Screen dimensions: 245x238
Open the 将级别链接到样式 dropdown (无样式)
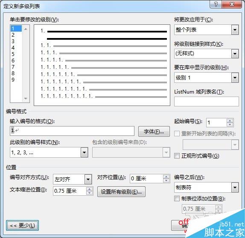click(x=235, y=54)
